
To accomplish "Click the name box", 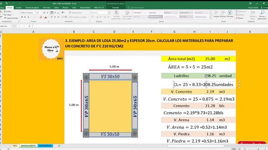I will click(x=5, y=26).
